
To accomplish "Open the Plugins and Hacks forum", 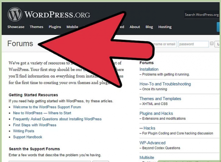I will (156, 113).
